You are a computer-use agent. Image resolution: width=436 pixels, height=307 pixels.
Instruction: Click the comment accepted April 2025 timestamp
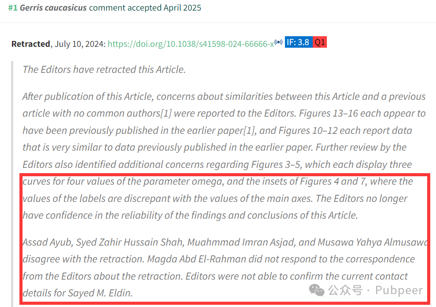click(x=145, y=8)
